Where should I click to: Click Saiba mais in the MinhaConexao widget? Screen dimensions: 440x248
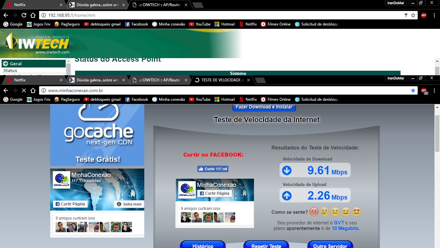click(x=129, y=204)
